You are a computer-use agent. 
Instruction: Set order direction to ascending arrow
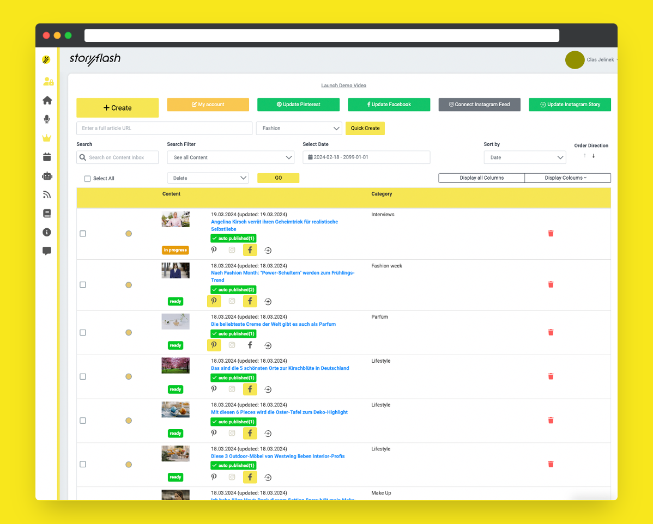(585, 156)
